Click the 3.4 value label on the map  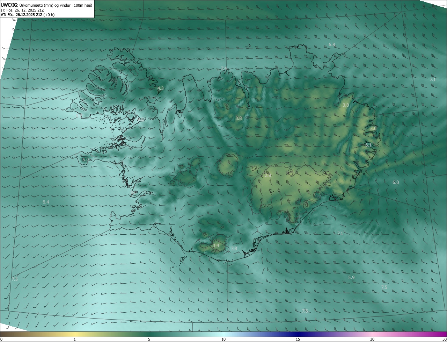pyautogui.click(x=216, y=246)
